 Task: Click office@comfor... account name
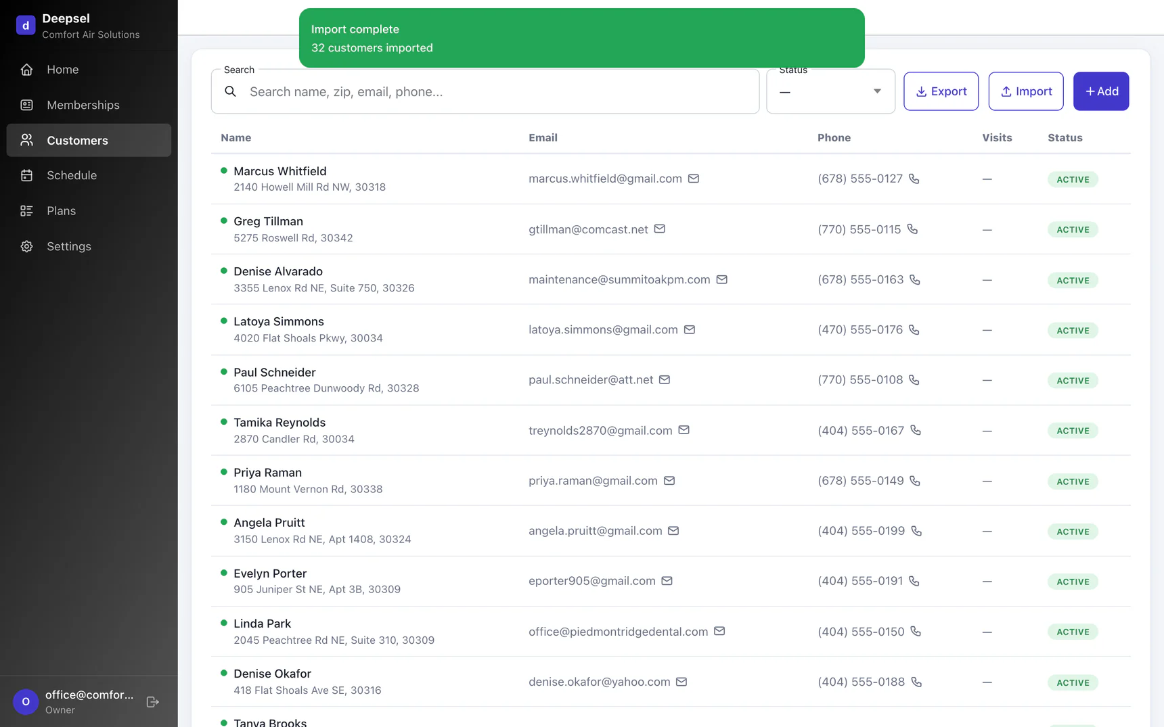(89, 695)
